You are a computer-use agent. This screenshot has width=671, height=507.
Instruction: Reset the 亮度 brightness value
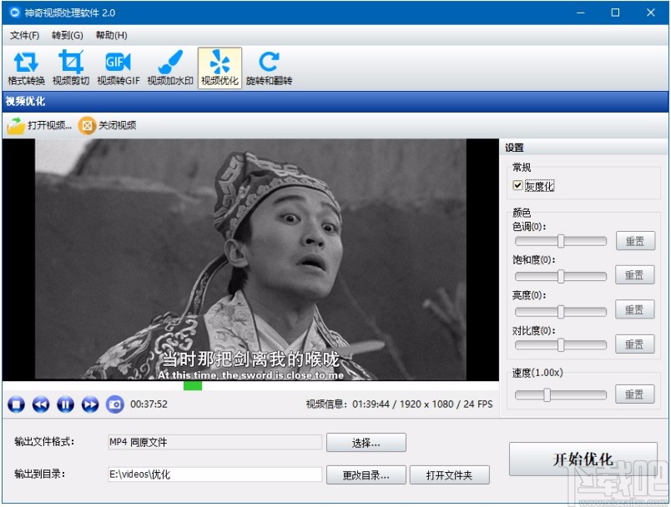tap(635, 309)
